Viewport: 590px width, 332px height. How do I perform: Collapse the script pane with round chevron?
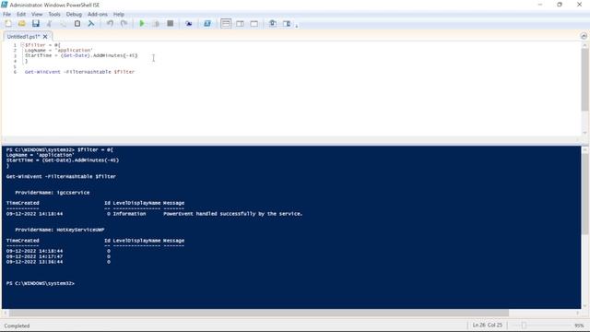584,36
